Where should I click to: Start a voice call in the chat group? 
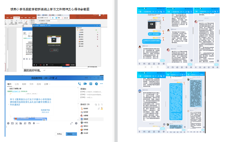[x=80, y=84]
